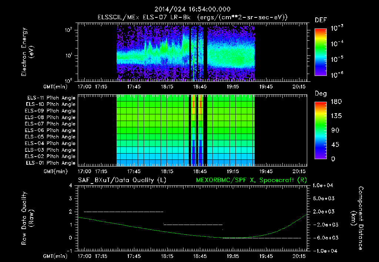This screenshot has height=262, width=379.
Task: Click GMT(min) label under the spectrogram
Action: [56, 87]
